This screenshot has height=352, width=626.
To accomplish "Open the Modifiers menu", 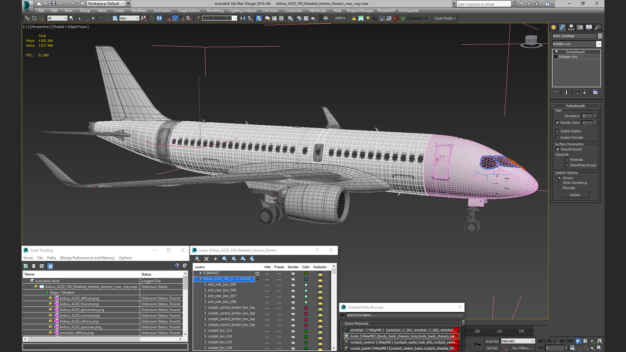I will pyautogui.click(x=139, y=11).
